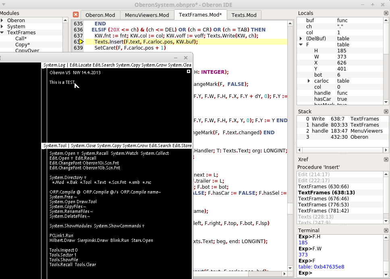Collapse the TextFrames module node
Image resolution: width=390 pixels, height=279 pixels.
[3, 33]
